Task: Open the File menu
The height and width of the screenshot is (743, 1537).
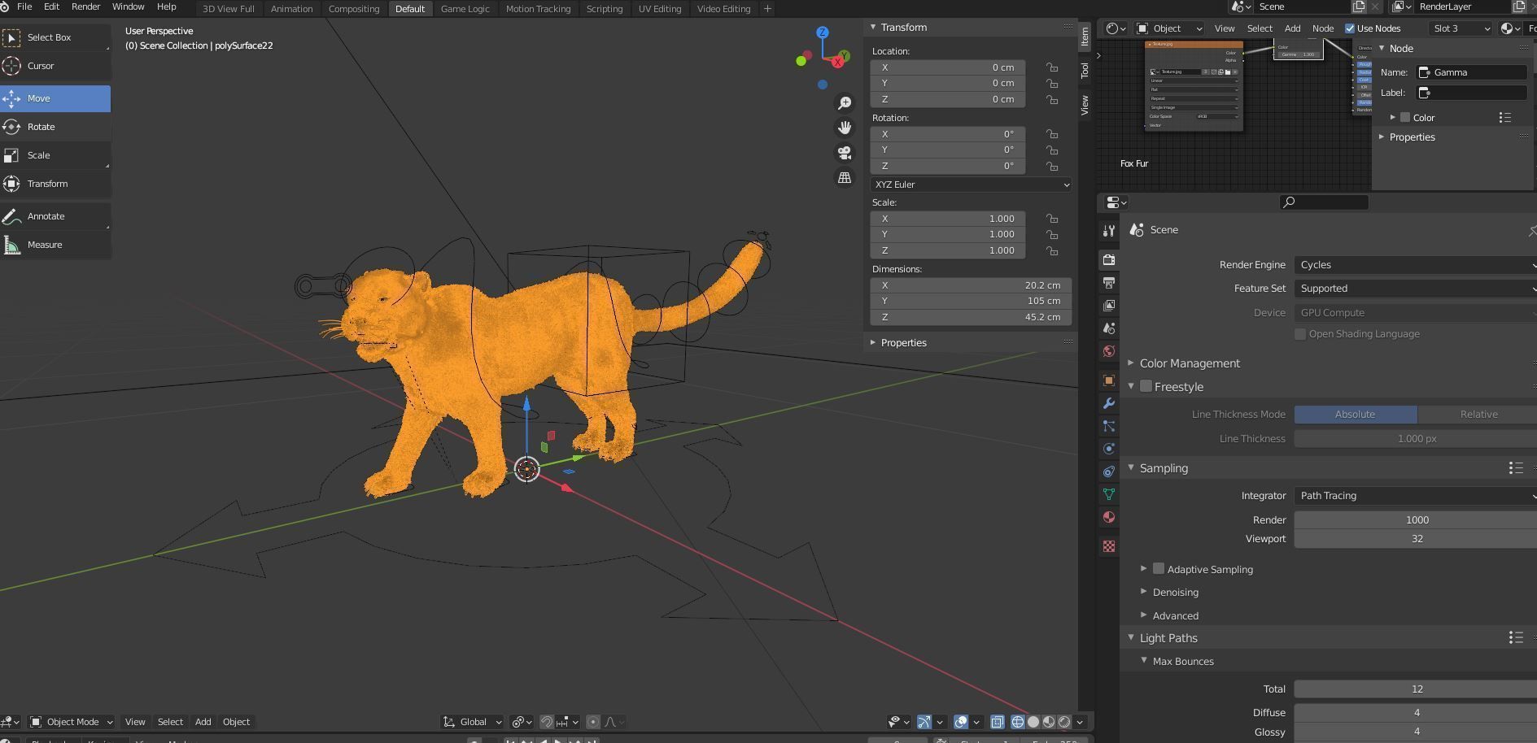Action: 24,7
